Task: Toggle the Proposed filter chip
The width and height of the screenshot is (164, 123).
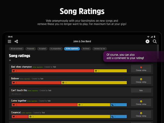Action: pos(30,49)
